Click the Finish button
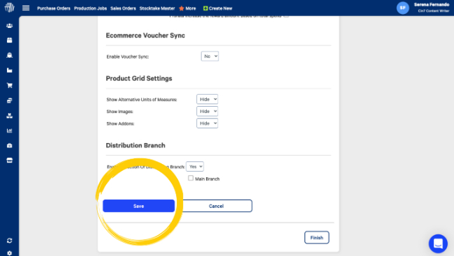 click(x=317, y=237)
